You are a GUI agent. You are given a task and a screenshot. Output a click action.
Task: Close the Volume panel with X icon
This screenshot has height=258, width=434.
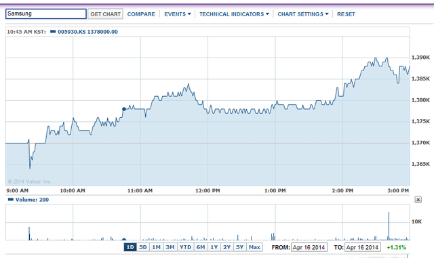418,200
